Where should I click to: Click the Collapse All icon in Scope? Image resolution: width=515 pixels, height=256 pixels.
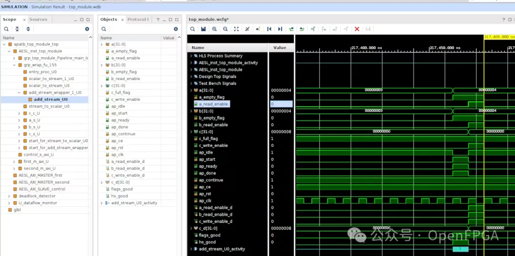17,29
